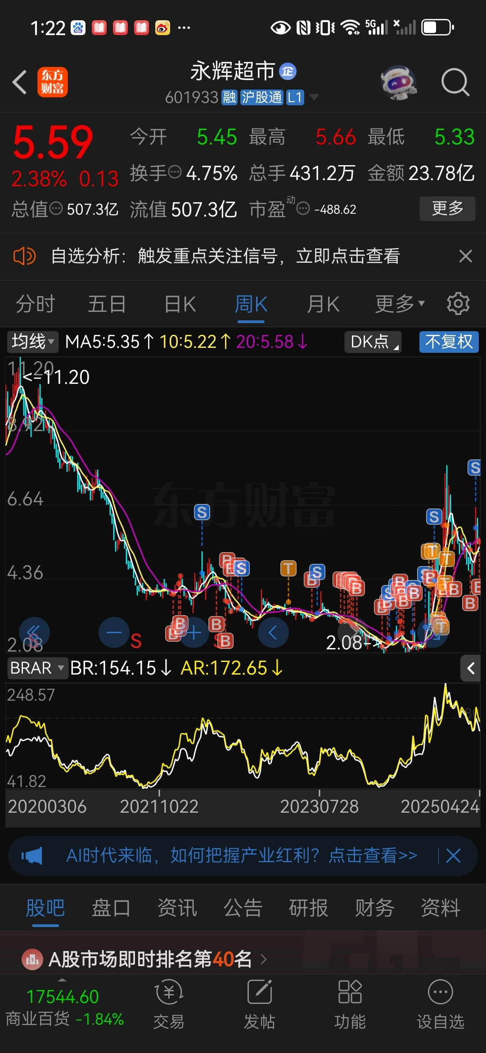Tap 设自选 watchlist settings button
486x1053 pixels.
[x=441, y=1004]
